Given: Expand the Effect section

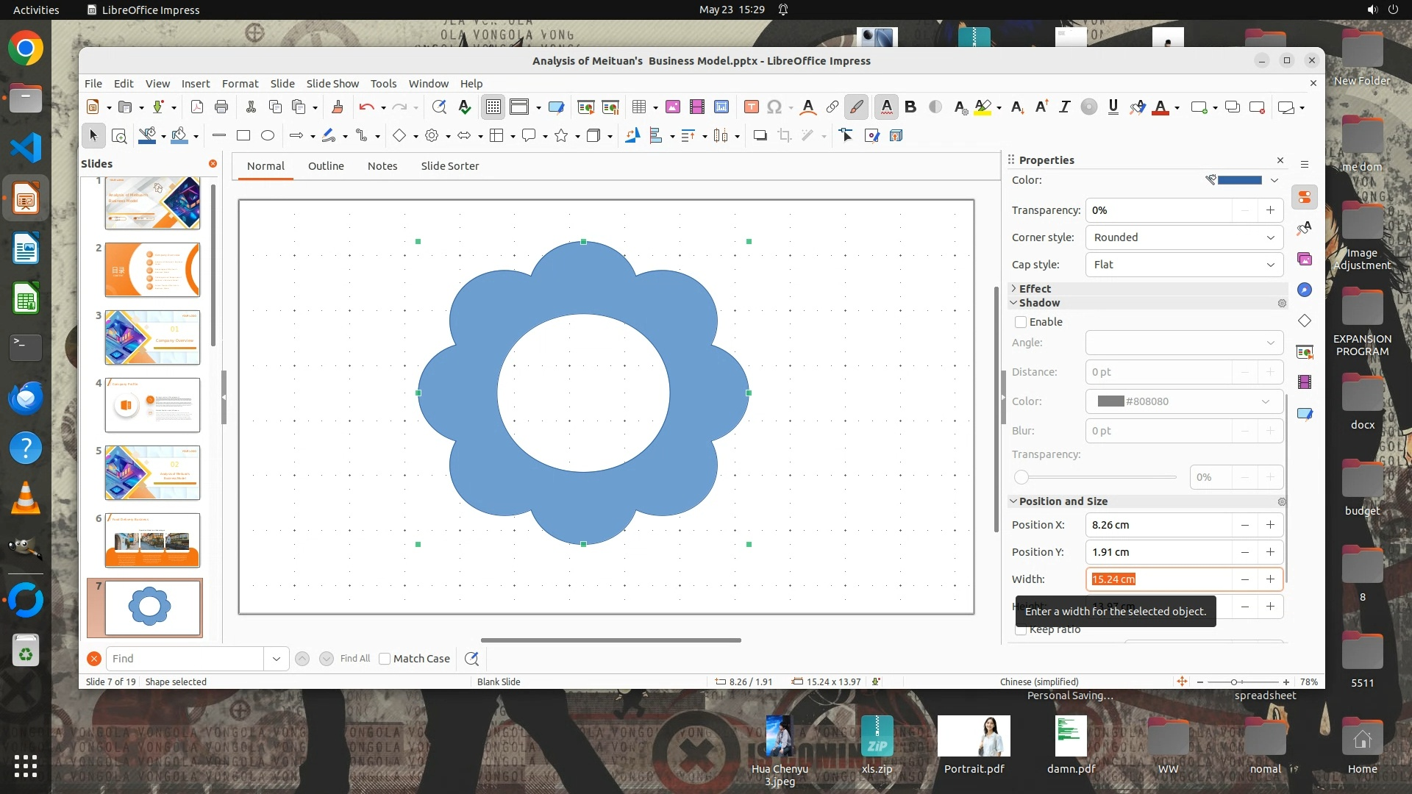Looking at the screenshot, I should [x=1034, y=289].
